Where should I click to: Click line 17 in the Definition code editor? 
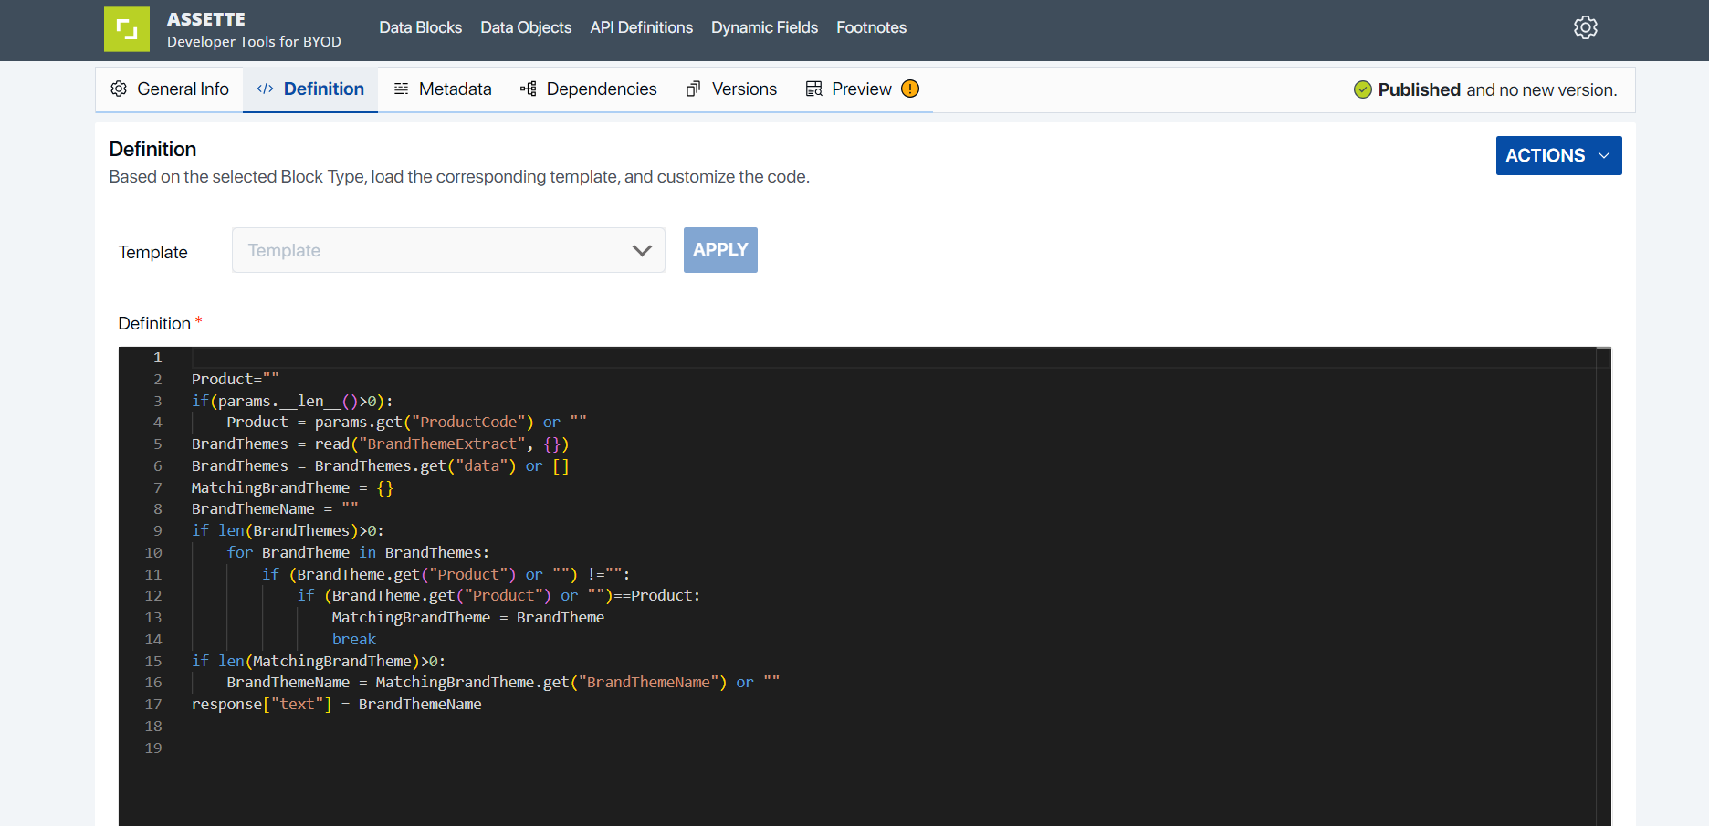pos(336,704)
